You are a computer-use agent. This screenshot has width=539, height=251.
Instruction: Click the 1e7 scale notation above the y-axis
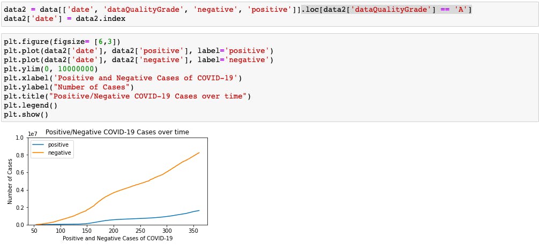[x=32, y=133]
